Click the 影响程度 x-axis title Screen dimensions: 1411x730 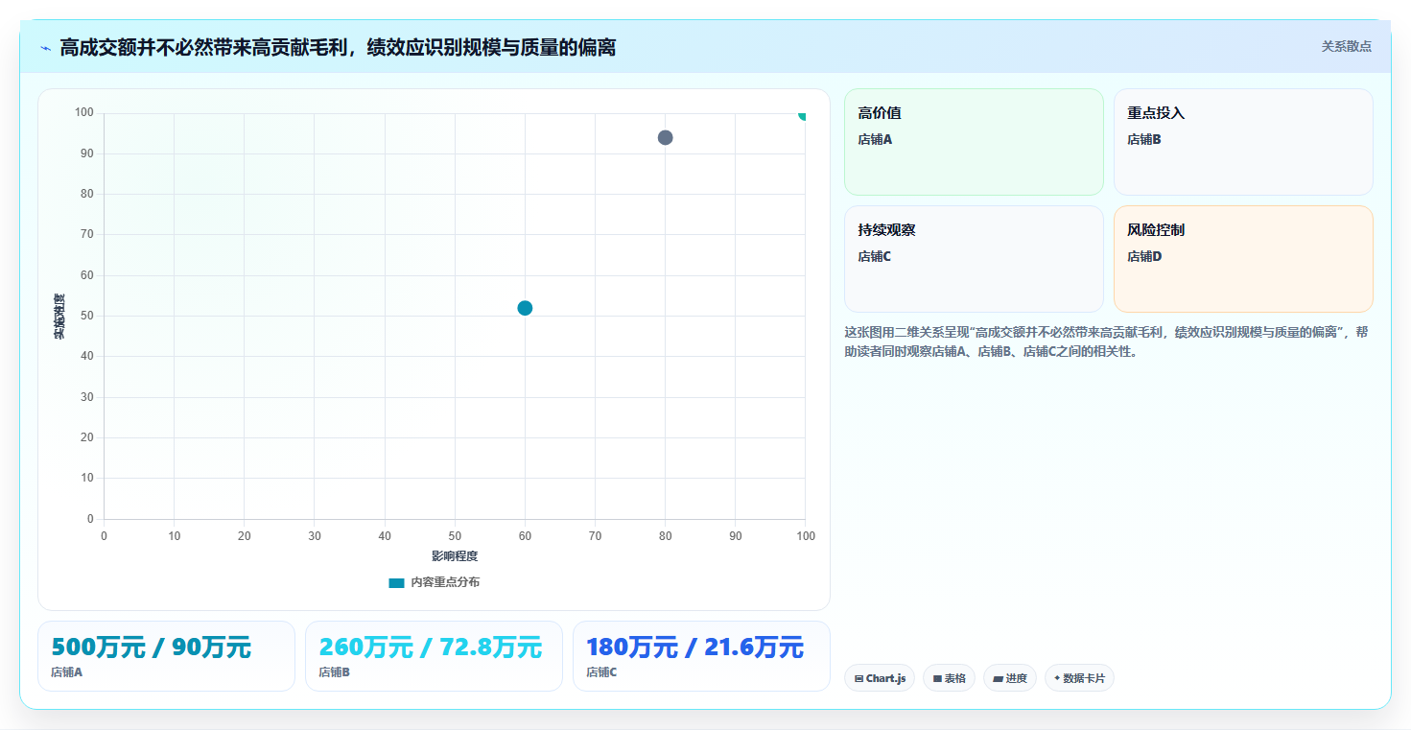(455, 556)
